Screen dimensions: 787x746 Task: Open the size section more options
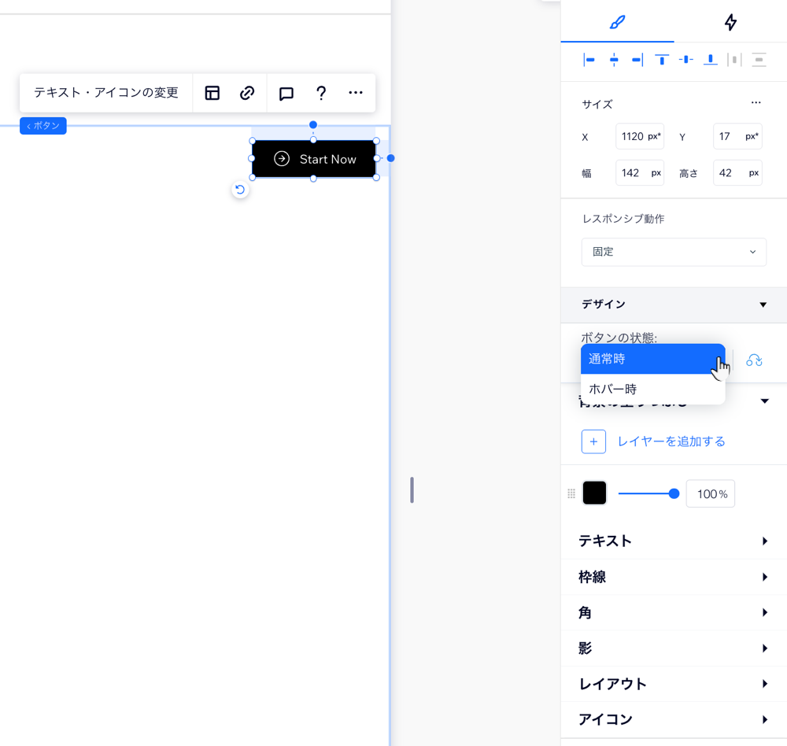(x=756, y=102)
